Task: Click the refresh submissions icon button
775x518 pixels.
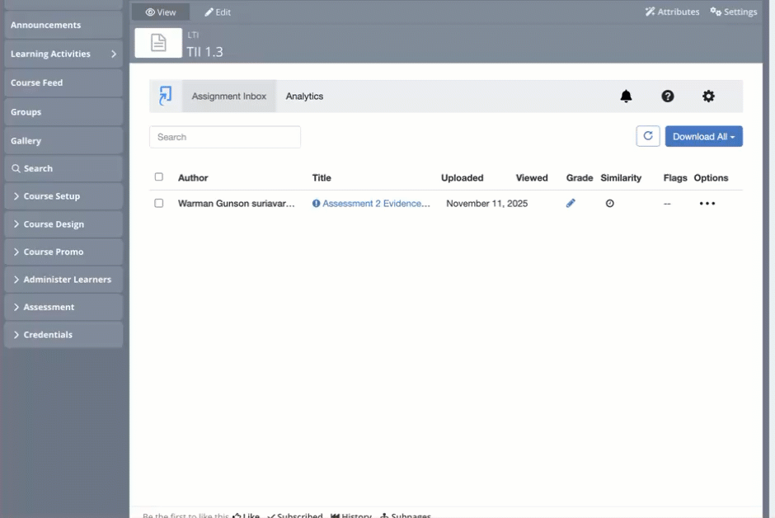Action: [x=648, y=136]
